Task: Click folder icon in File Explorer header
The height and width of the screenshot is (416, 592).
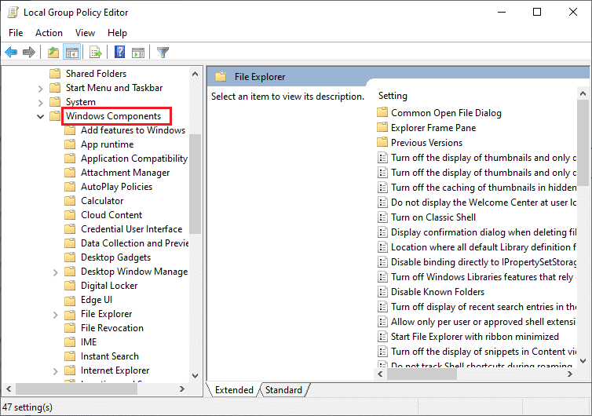Action: point(221,77)
